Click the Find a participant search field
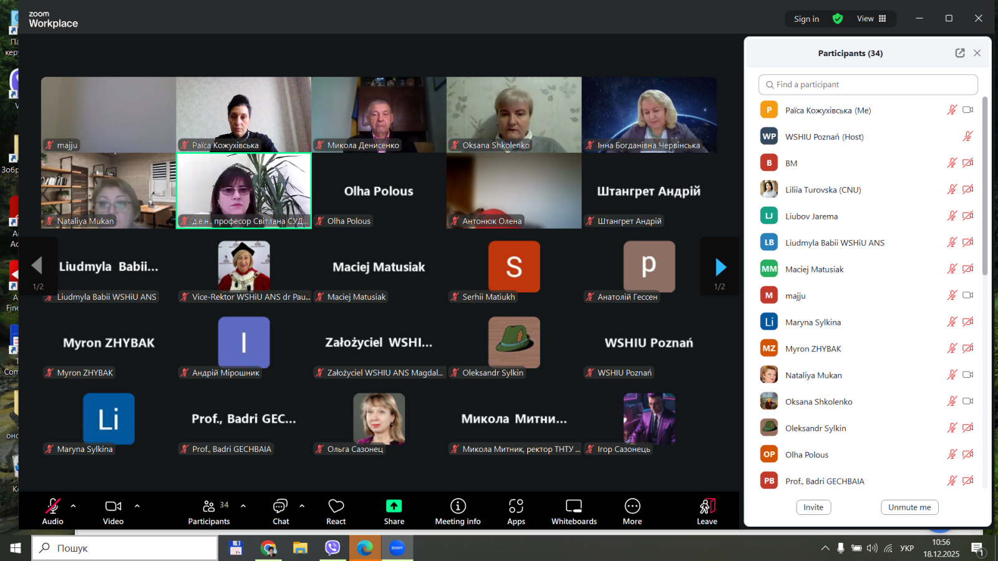 (868, 85)
